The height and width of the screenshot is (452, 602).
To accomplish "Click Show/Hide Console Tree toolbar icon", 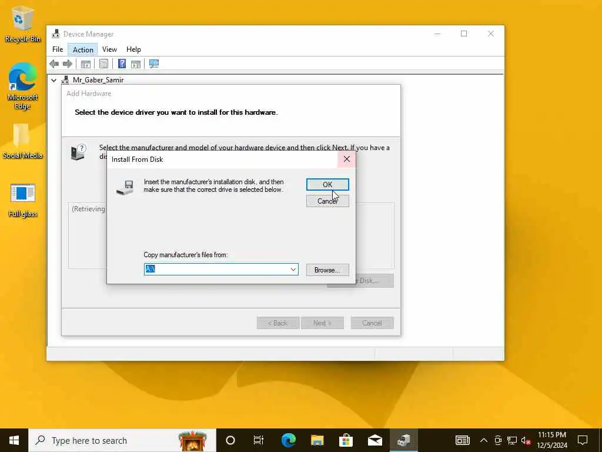I will pos(86,64).
